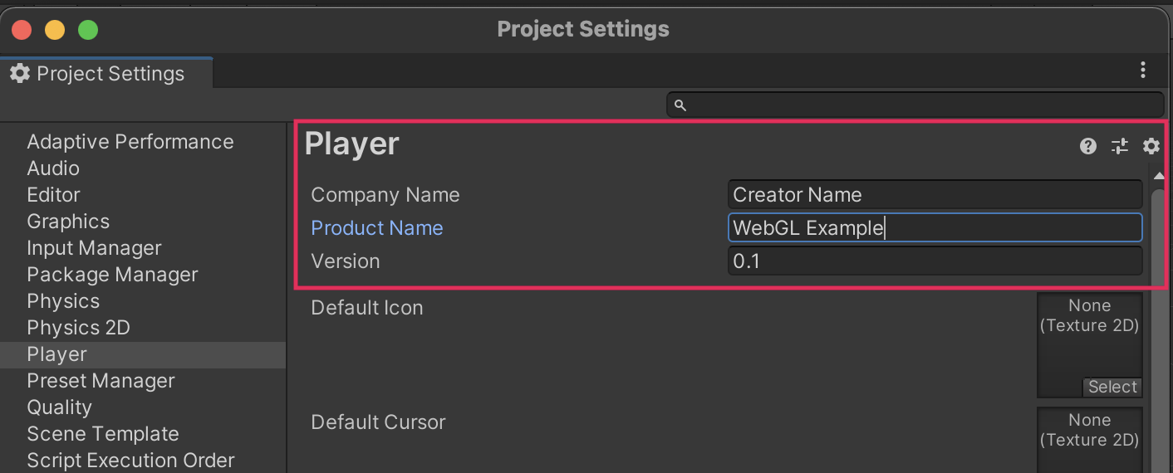The width and height of the screenshot is (1173, 473).
Task: Click the Player presets slider icon
Action: [1120, 147]
